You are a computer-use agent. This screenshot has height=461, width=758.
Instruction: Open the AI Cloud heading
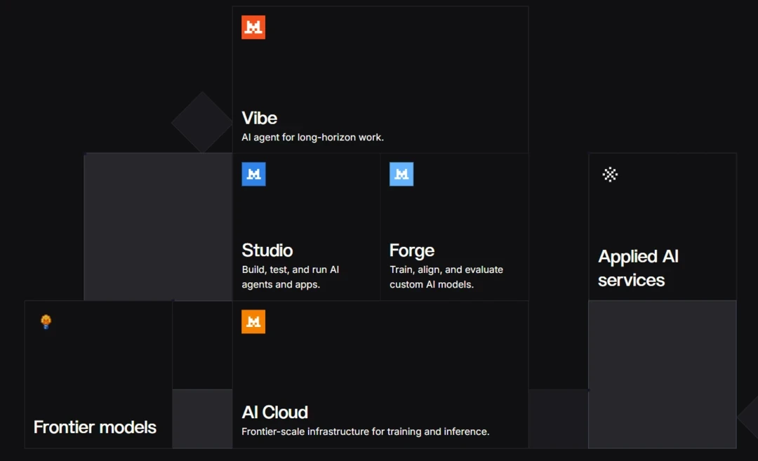pos(274,412)
